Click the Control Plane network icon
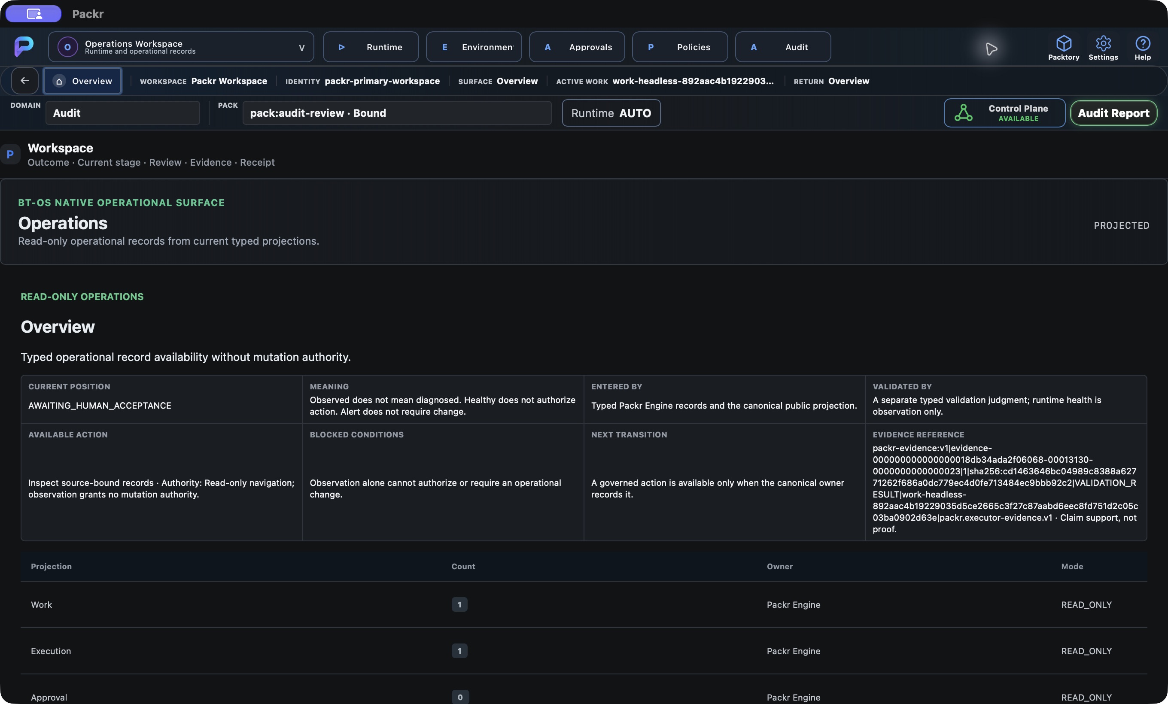 [963, 113]
